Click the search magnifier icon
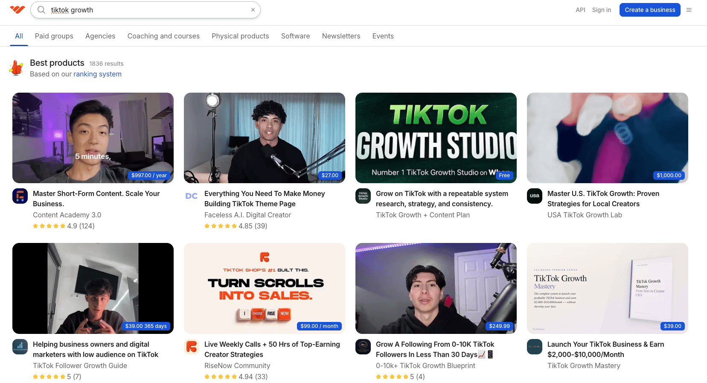Image resolution: width=707 pixels, height=383 pixels. [41, 10]
